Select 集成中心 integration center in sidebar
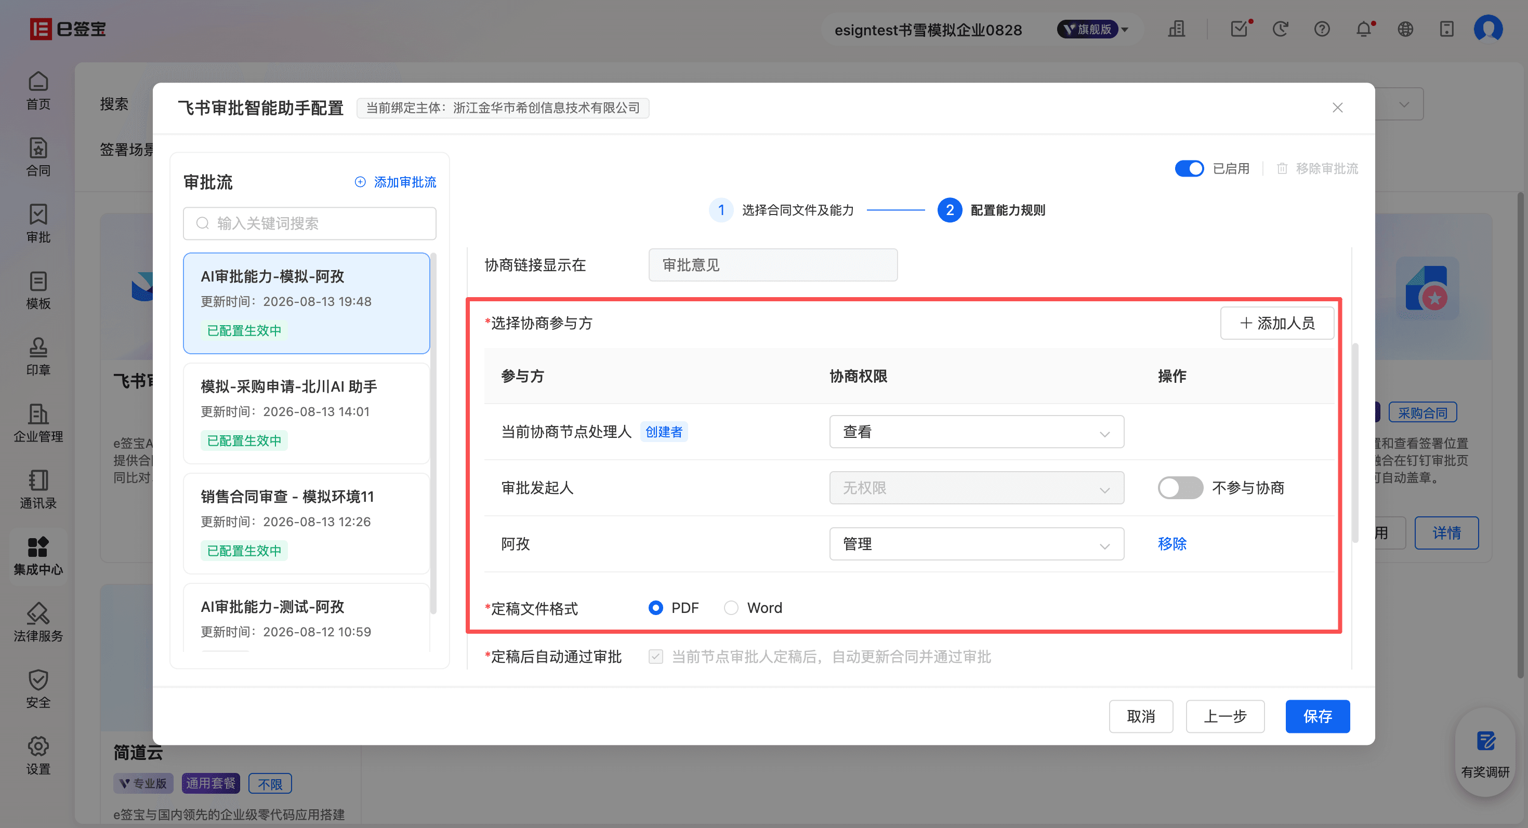Image resolution: width=1528 pixels, height=828 pixels. pyautogui.click(x=38, y=556)
